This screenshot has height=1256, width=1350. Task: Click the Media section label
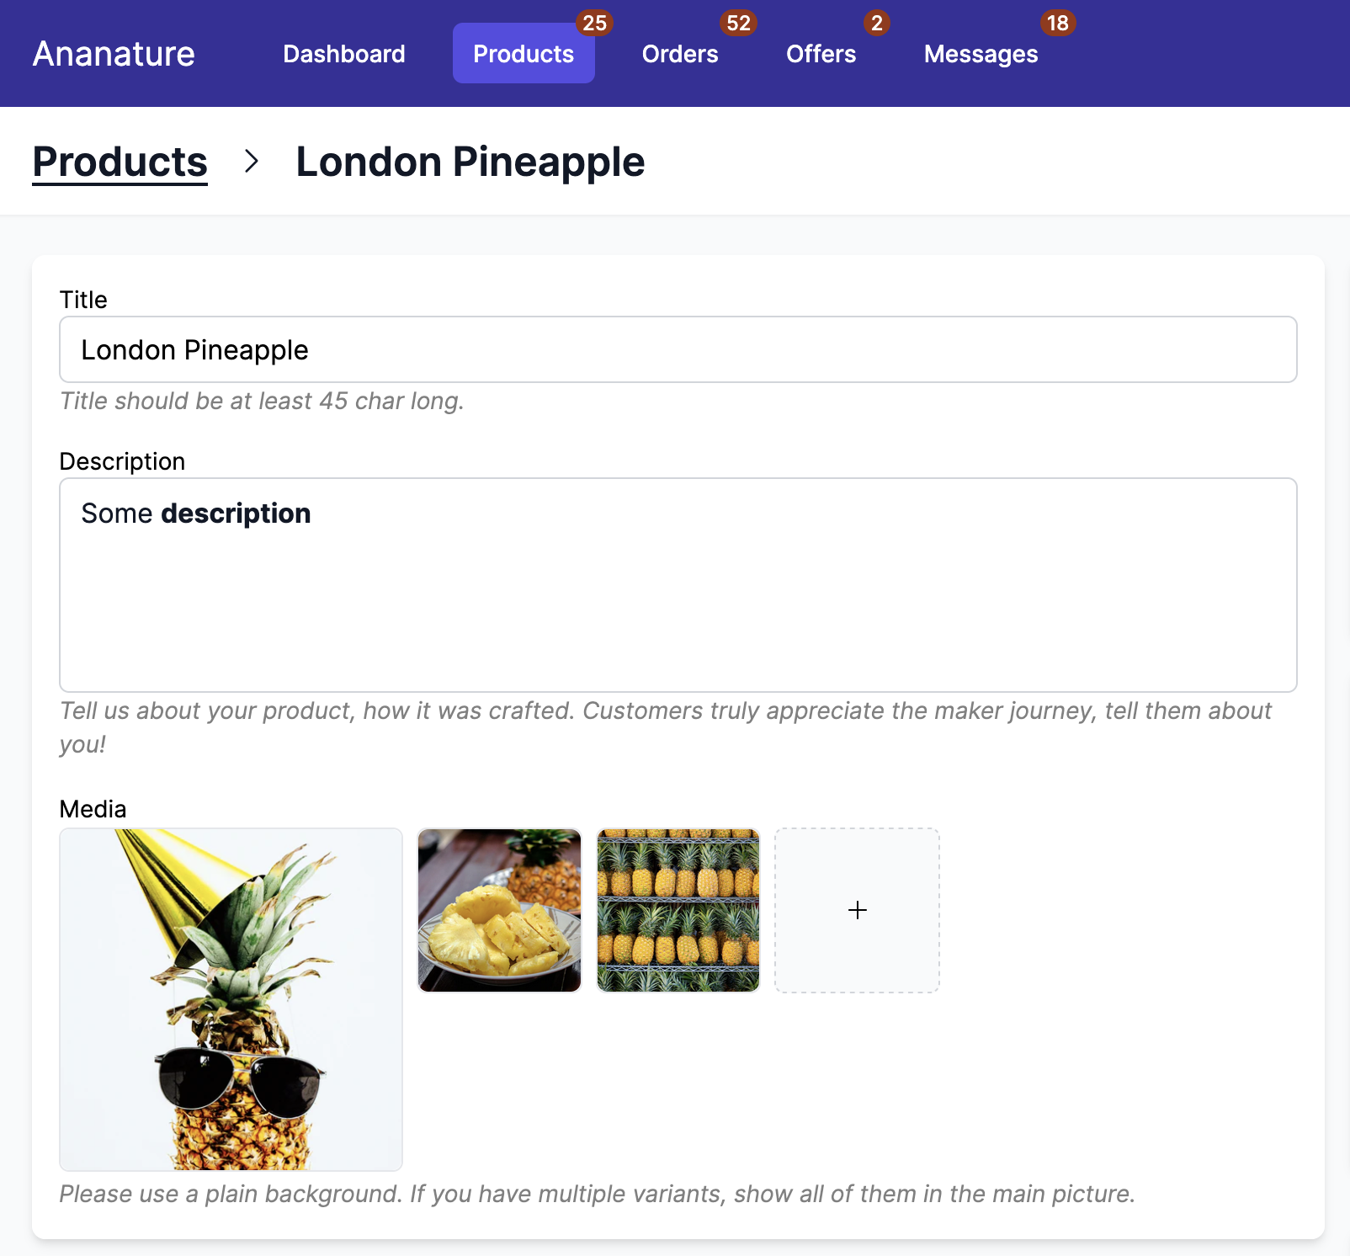click(x=93, y=809)
